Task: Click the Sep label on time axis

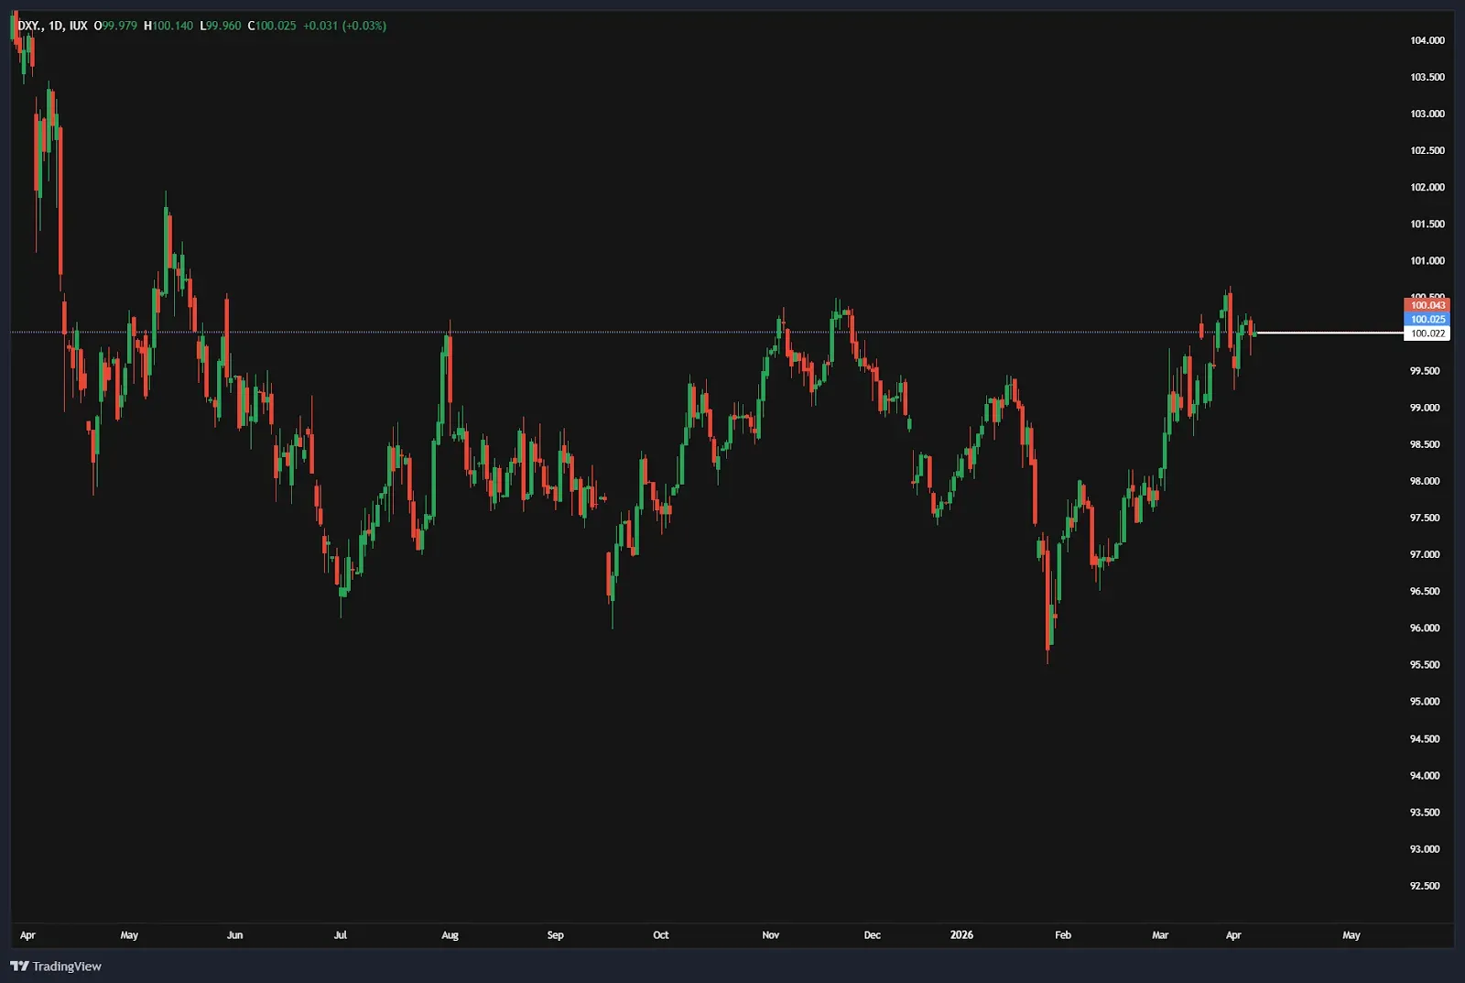Action: coord(555,935)
